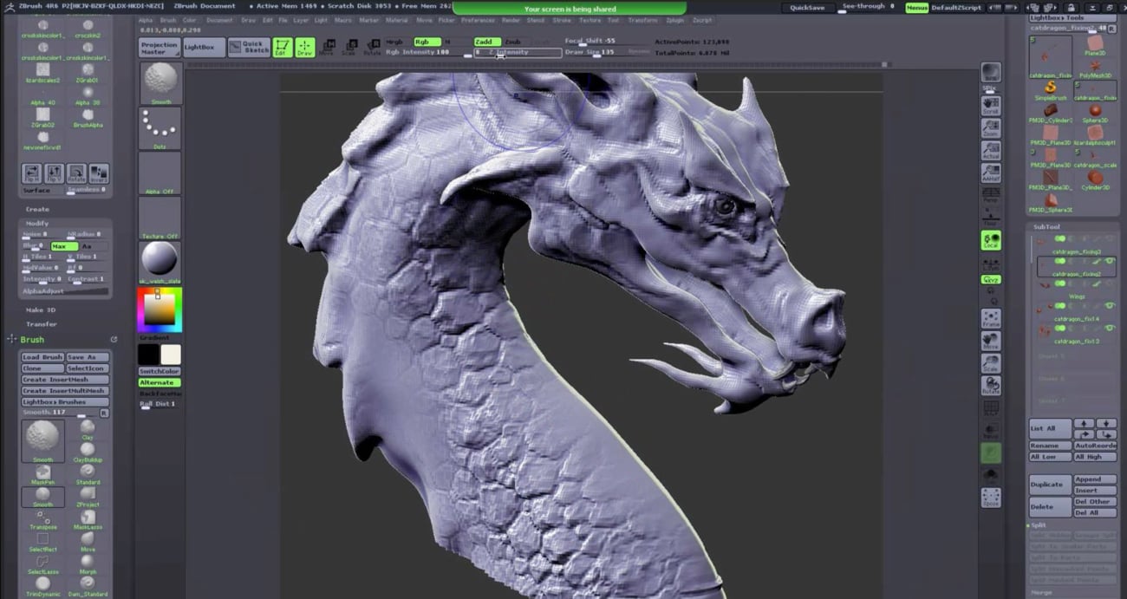This screenshot has width=1127, height=599.
Task: Select the MaskLasso brush
Action: (x=88, y=519)
